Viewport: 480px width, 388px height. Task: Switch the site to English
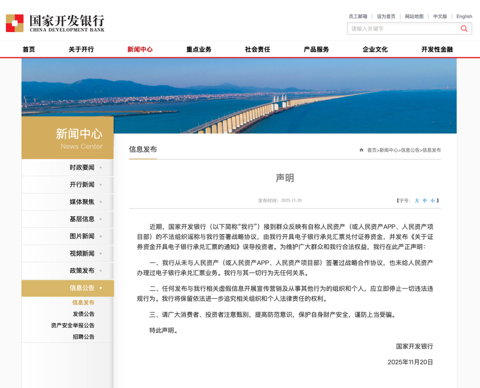tap(464, 16)
